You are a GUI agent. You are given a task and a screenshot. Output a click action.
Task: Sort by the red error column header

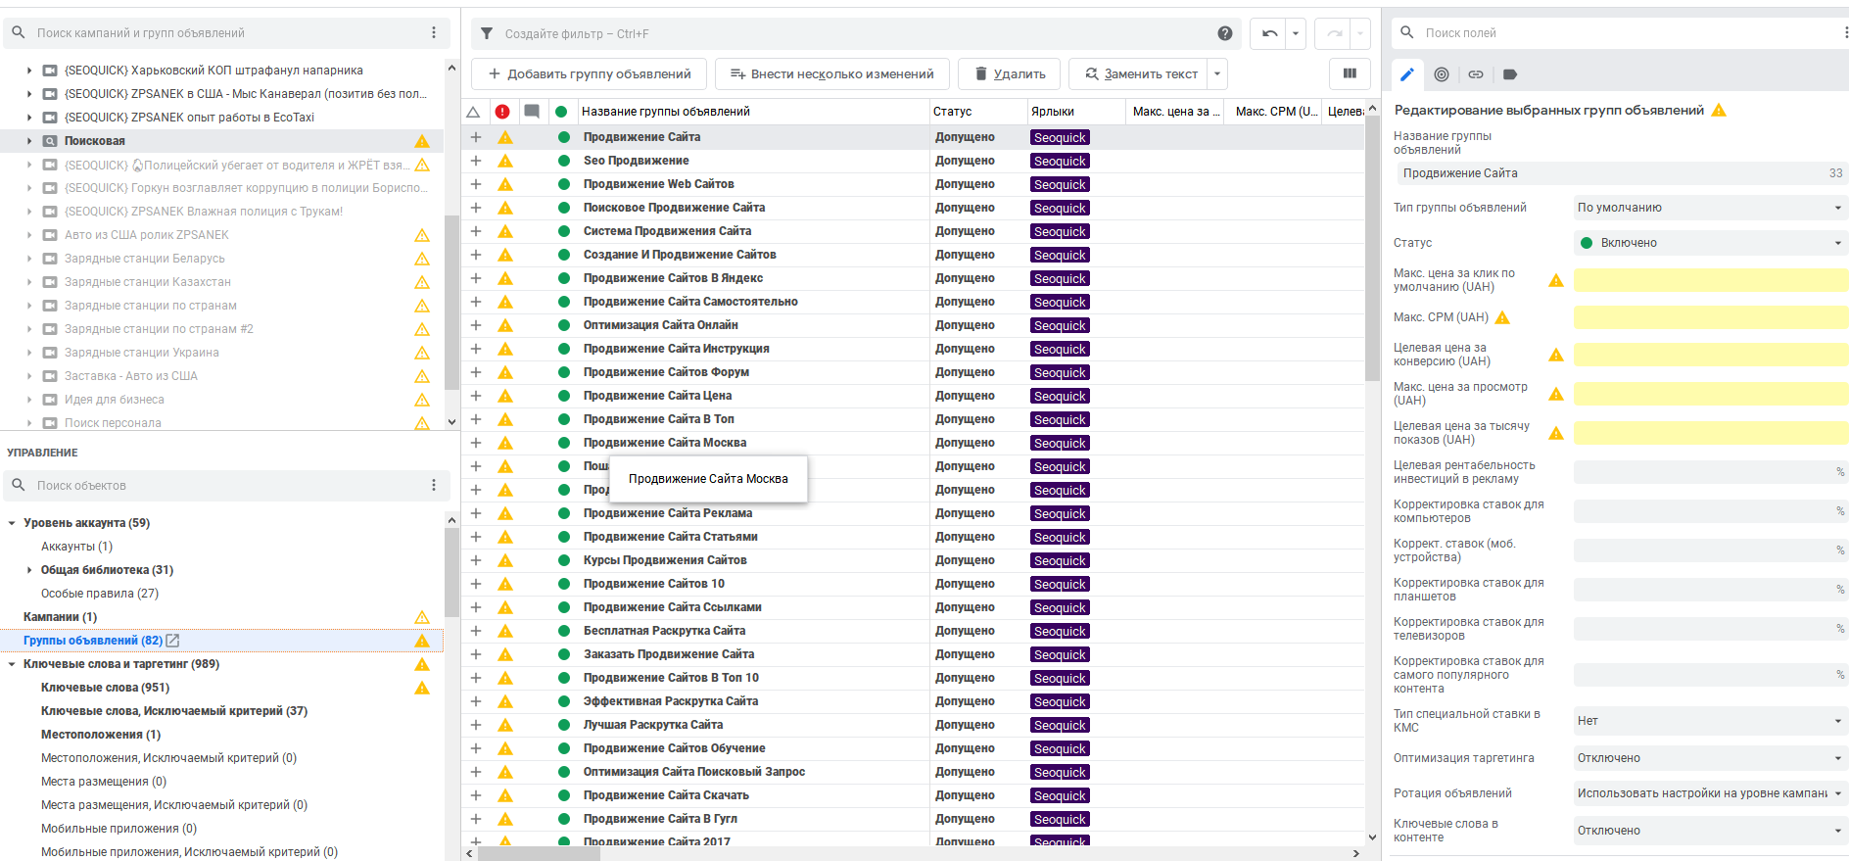point(502,112)
